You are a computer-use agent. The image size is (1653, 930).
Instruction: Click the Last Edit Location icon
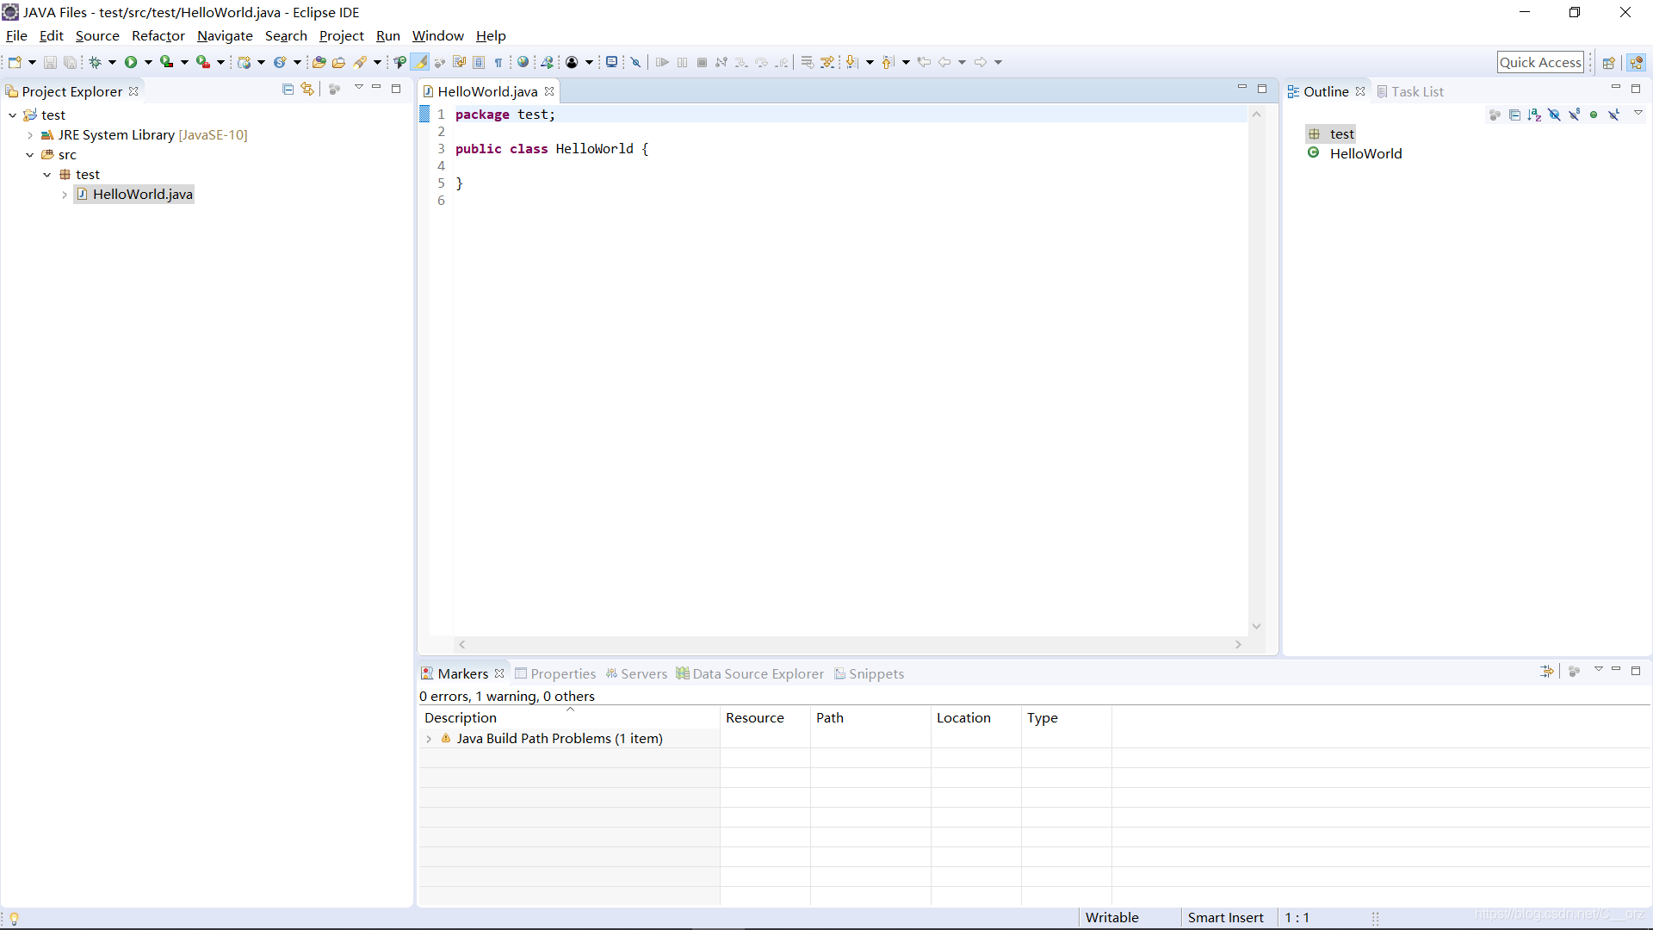pyautogui.click(x=924, y=62)
